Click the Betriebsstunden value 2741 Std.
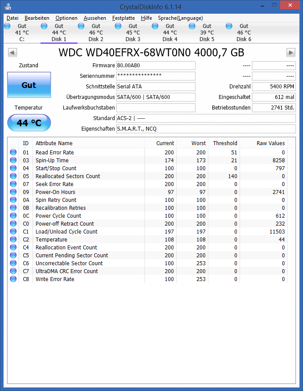The height and width of the screenshot is (391, 303). pos(274,108)
